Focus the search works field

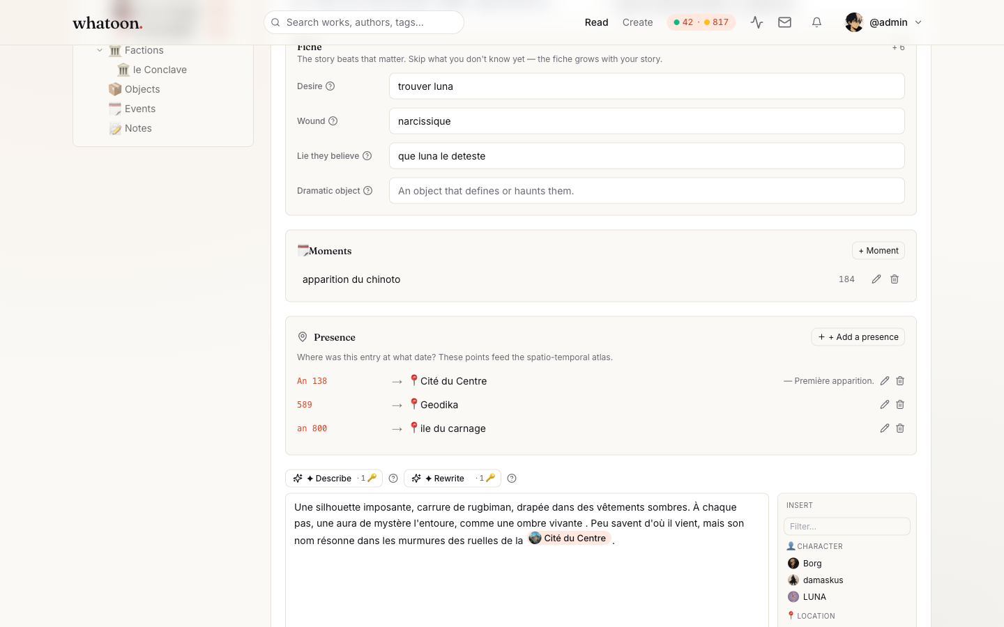tap(364, 22)
